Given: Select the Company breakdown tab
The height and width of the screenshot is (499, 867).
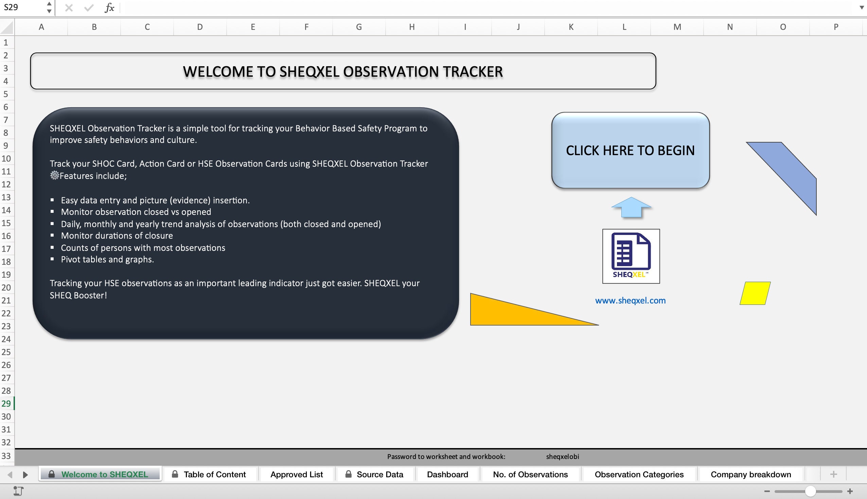Looking at the screenshot, I should click(751, 474).
